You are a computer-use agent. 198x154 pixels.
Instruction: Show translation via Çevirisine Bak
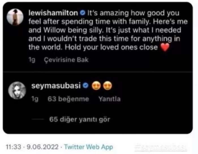pyautogui.click(x=66, y=60)
